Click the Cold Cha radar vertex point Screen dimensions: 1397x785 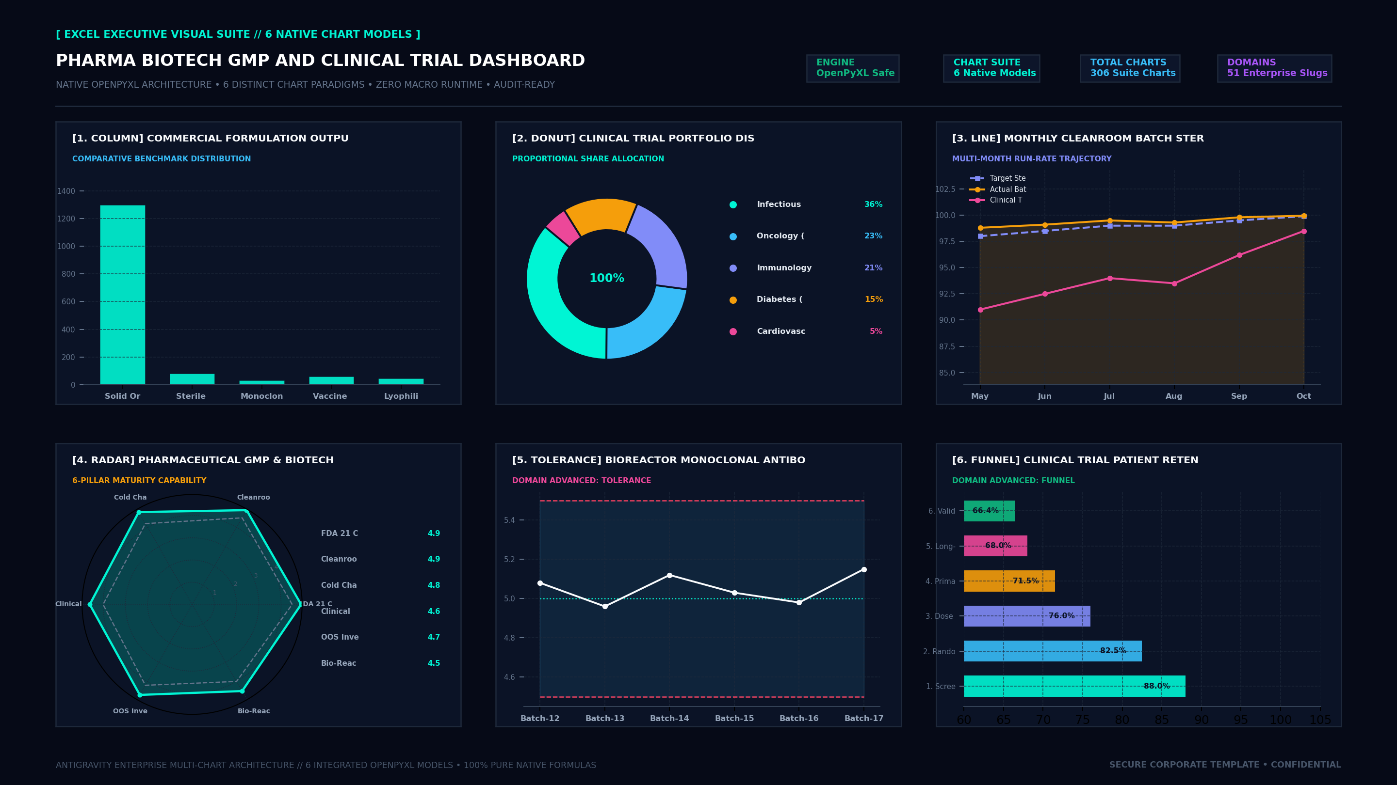click(139, 512)
